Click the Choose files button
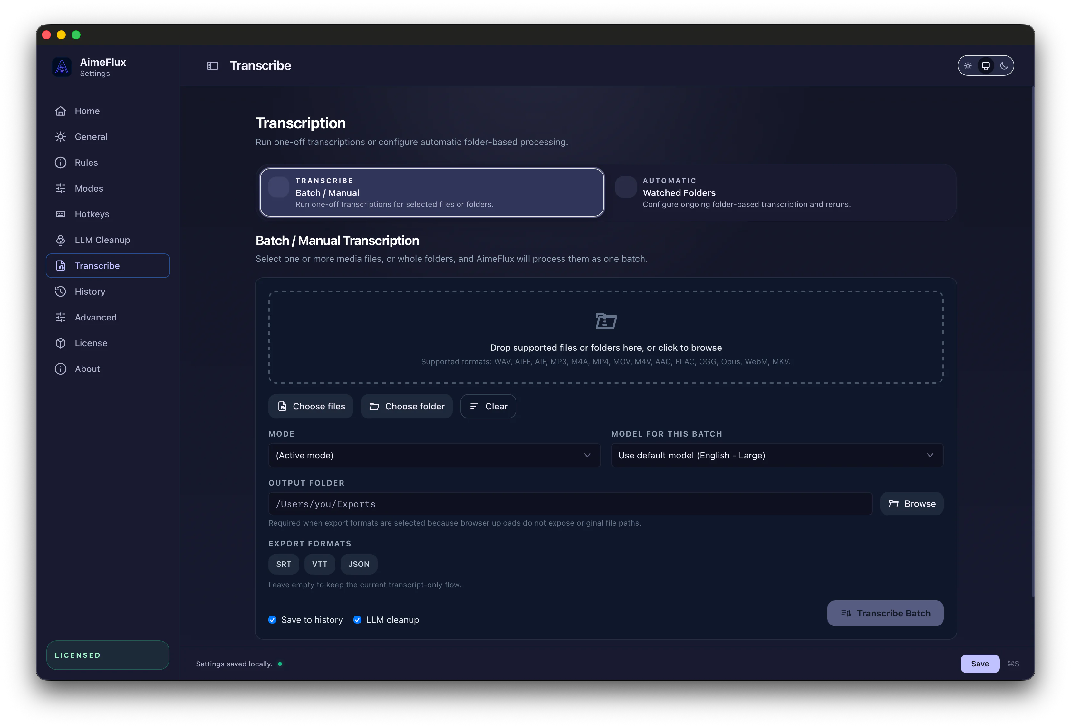 pyautogui.click(x=311, y=407)
